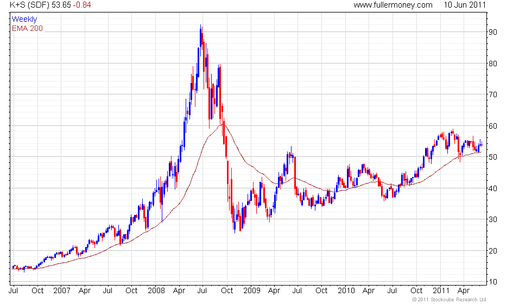This screenshot has height=304, width=532.
Task: Click the 70 value on price axis
Action: pos(493,94)
